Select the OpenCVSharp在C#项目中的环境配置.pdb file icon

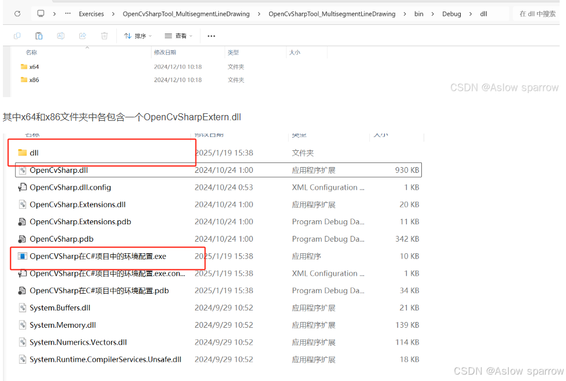pos(23,291)
